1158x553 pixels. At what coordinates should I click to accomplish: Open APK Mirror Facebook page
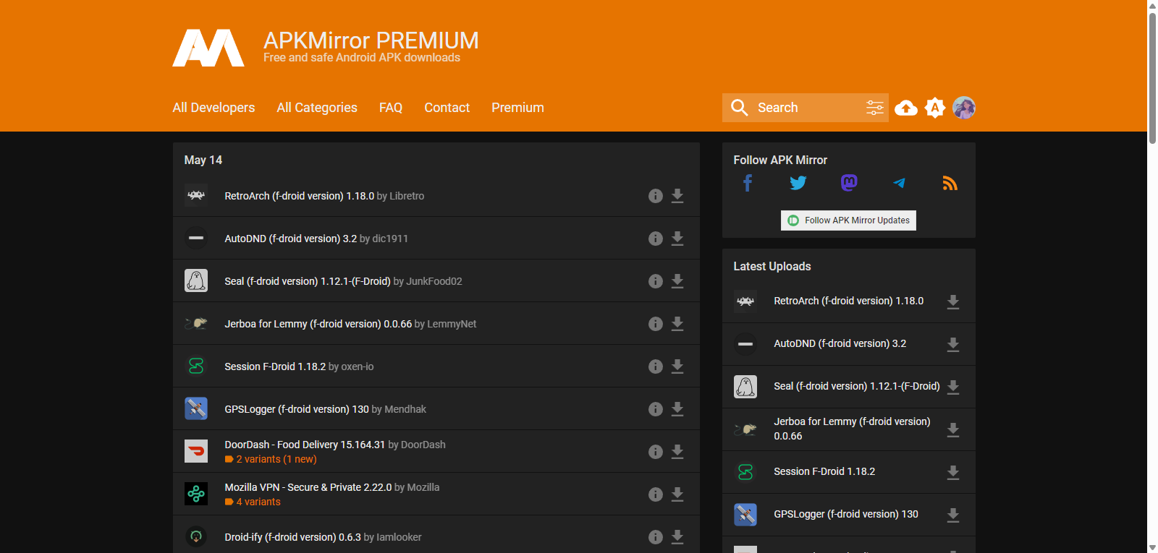click(x=748, y=184)
